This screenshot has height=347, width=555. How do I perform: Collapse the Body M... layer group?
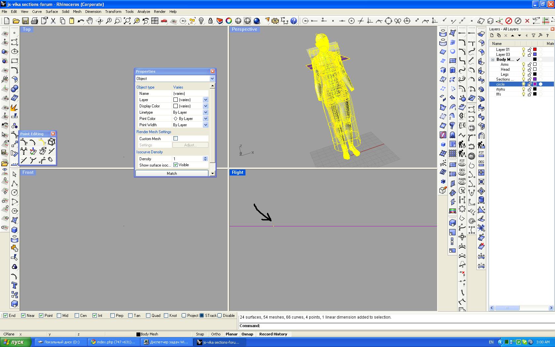493,59
